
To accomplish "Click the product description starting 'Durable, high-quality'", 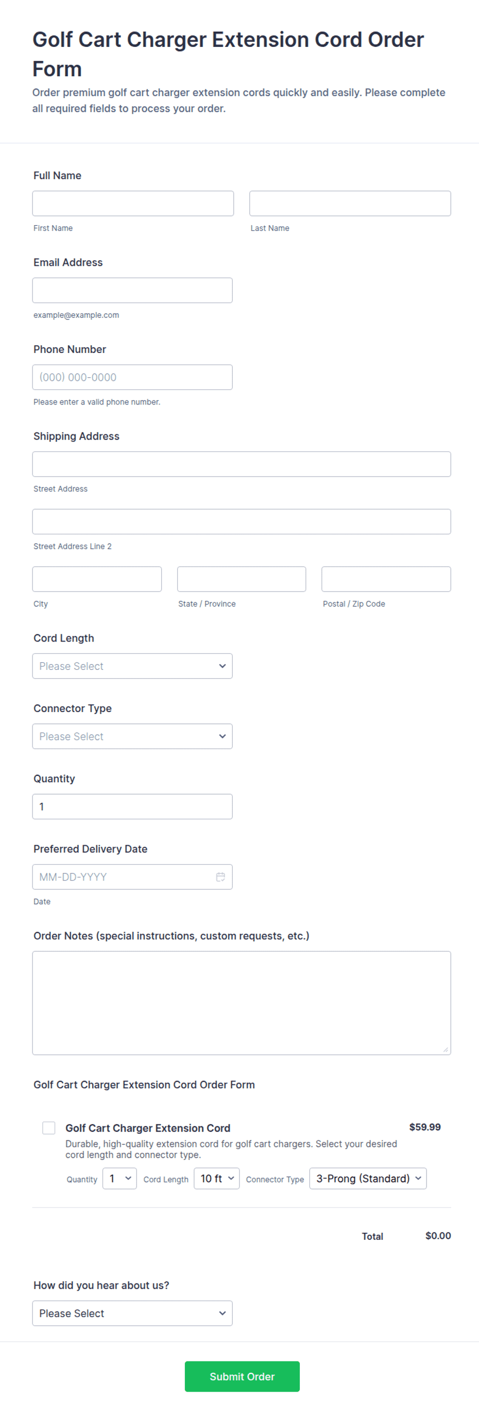I will tap(231, 1150).
